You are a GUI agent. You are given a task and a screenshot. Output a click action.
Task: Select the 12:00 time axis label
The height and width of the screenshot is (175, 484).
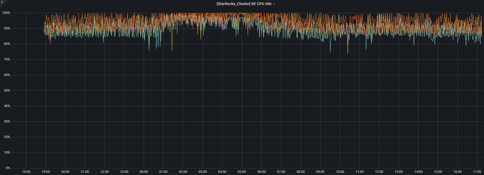379,172
